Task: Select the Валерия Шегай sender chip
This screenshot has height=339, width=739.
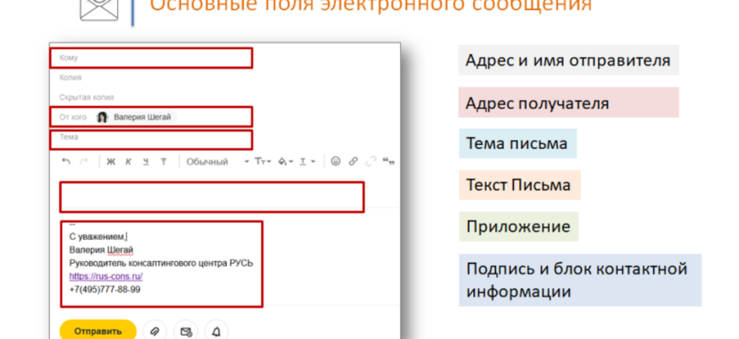Action: click(x=139, y=117)
